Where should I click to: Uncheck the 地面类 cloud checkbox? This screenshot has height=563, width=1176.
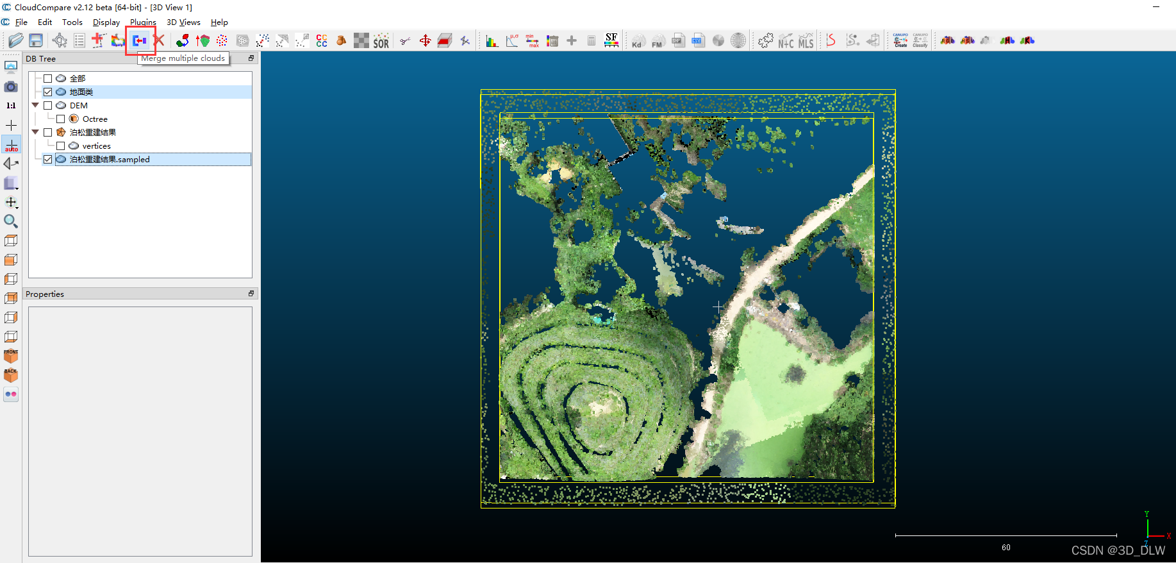pos(48,92)
